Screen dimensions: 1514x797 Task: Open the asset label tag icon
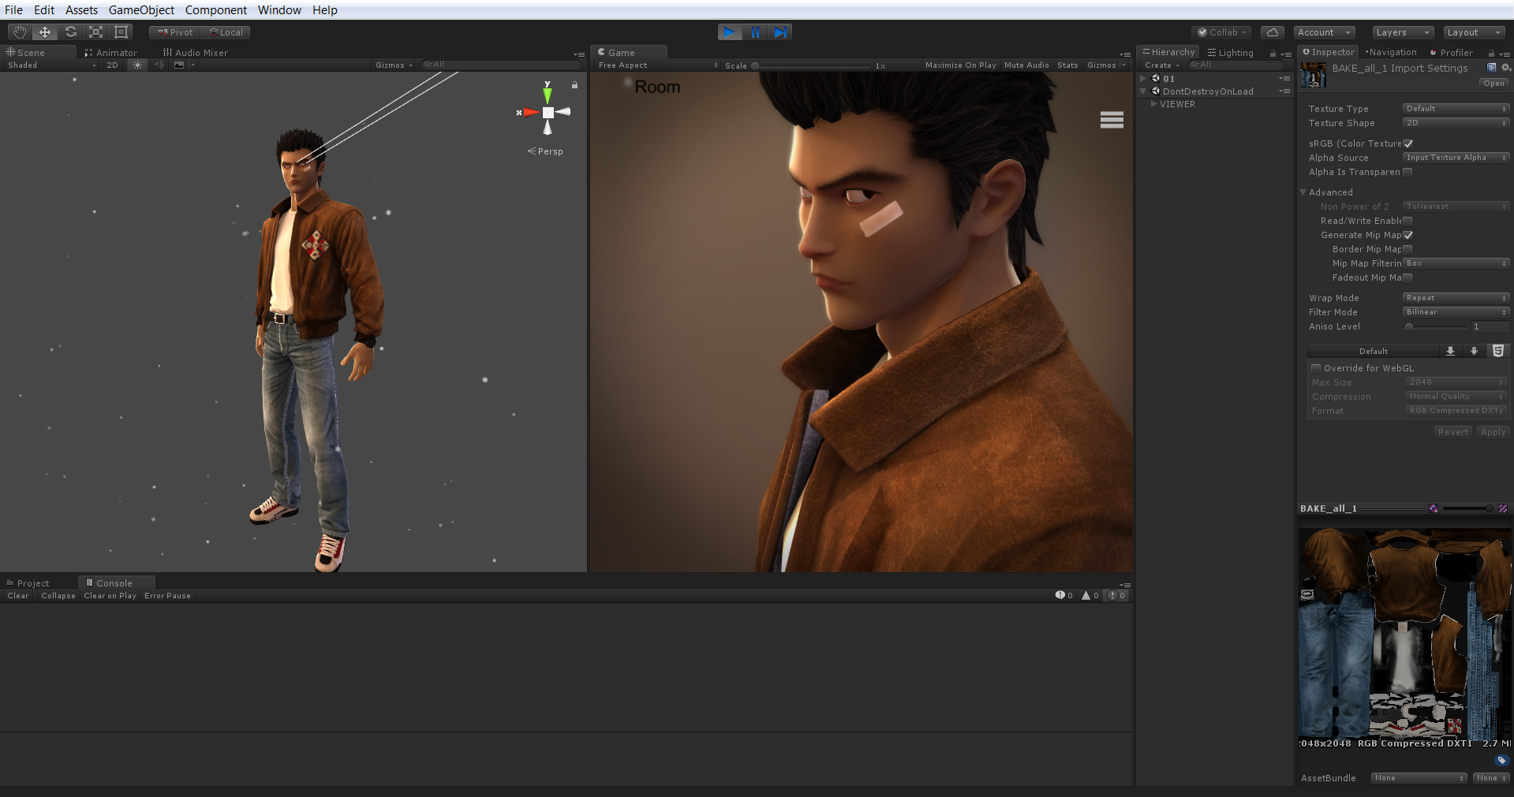click(x=1501, y=761)
